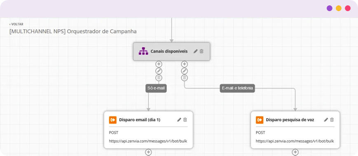
Task: Click the yellow window dot
Action: click(x=339, y=9)
